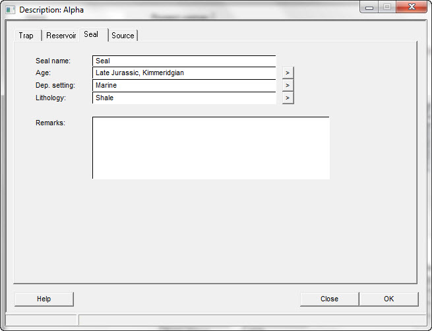Image resolution: width=432 pixels, height=331 pixels.
Task: Expand the Dep. setting options arrow
Action: coord(288,85)
